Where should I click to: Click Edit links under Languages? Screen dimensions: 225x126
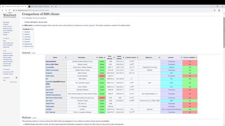14,82
